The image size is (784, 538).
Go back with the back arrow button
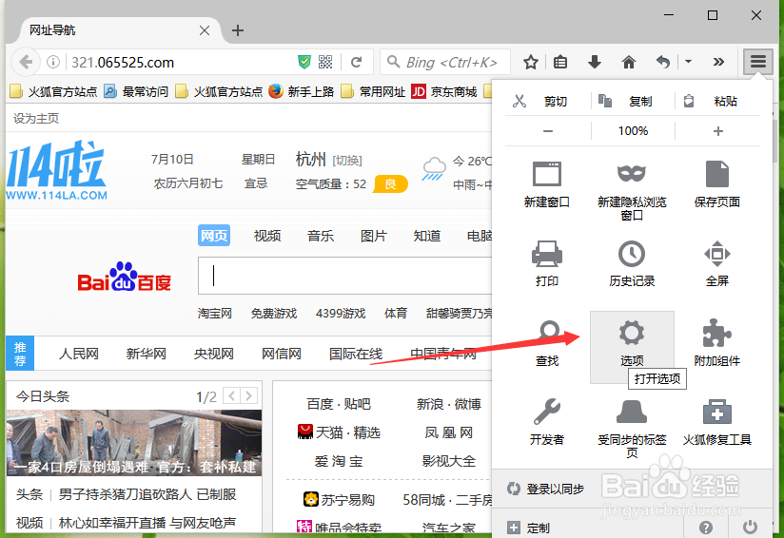tap(25, 62)
